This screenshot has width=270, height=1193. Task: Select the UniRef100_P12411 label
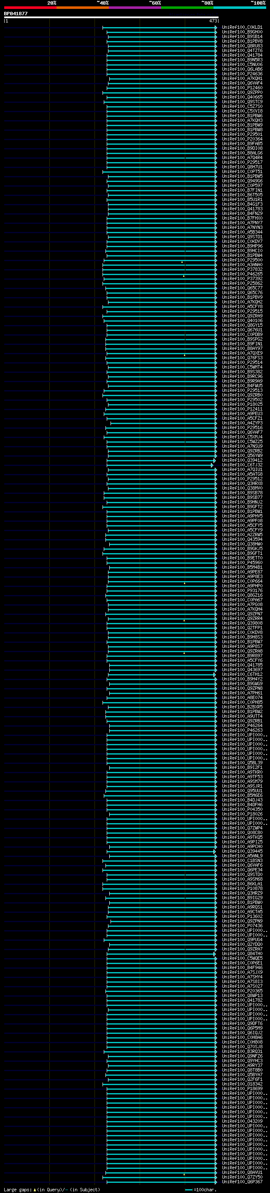[x=242, y=409]
